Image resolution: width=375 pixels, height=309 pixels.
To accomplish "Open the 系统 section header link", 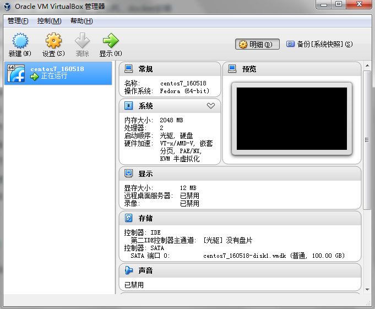I will pos(145,106).
